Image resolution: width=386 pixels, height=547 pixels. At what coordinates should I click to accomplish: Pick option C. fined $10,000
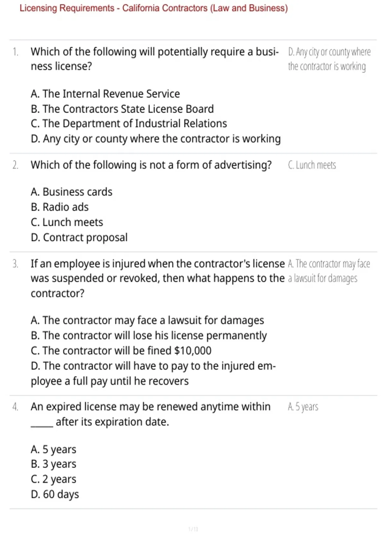click(121, 351)
